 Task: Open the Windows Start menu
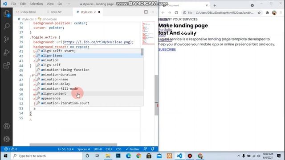tap(5, 156)
